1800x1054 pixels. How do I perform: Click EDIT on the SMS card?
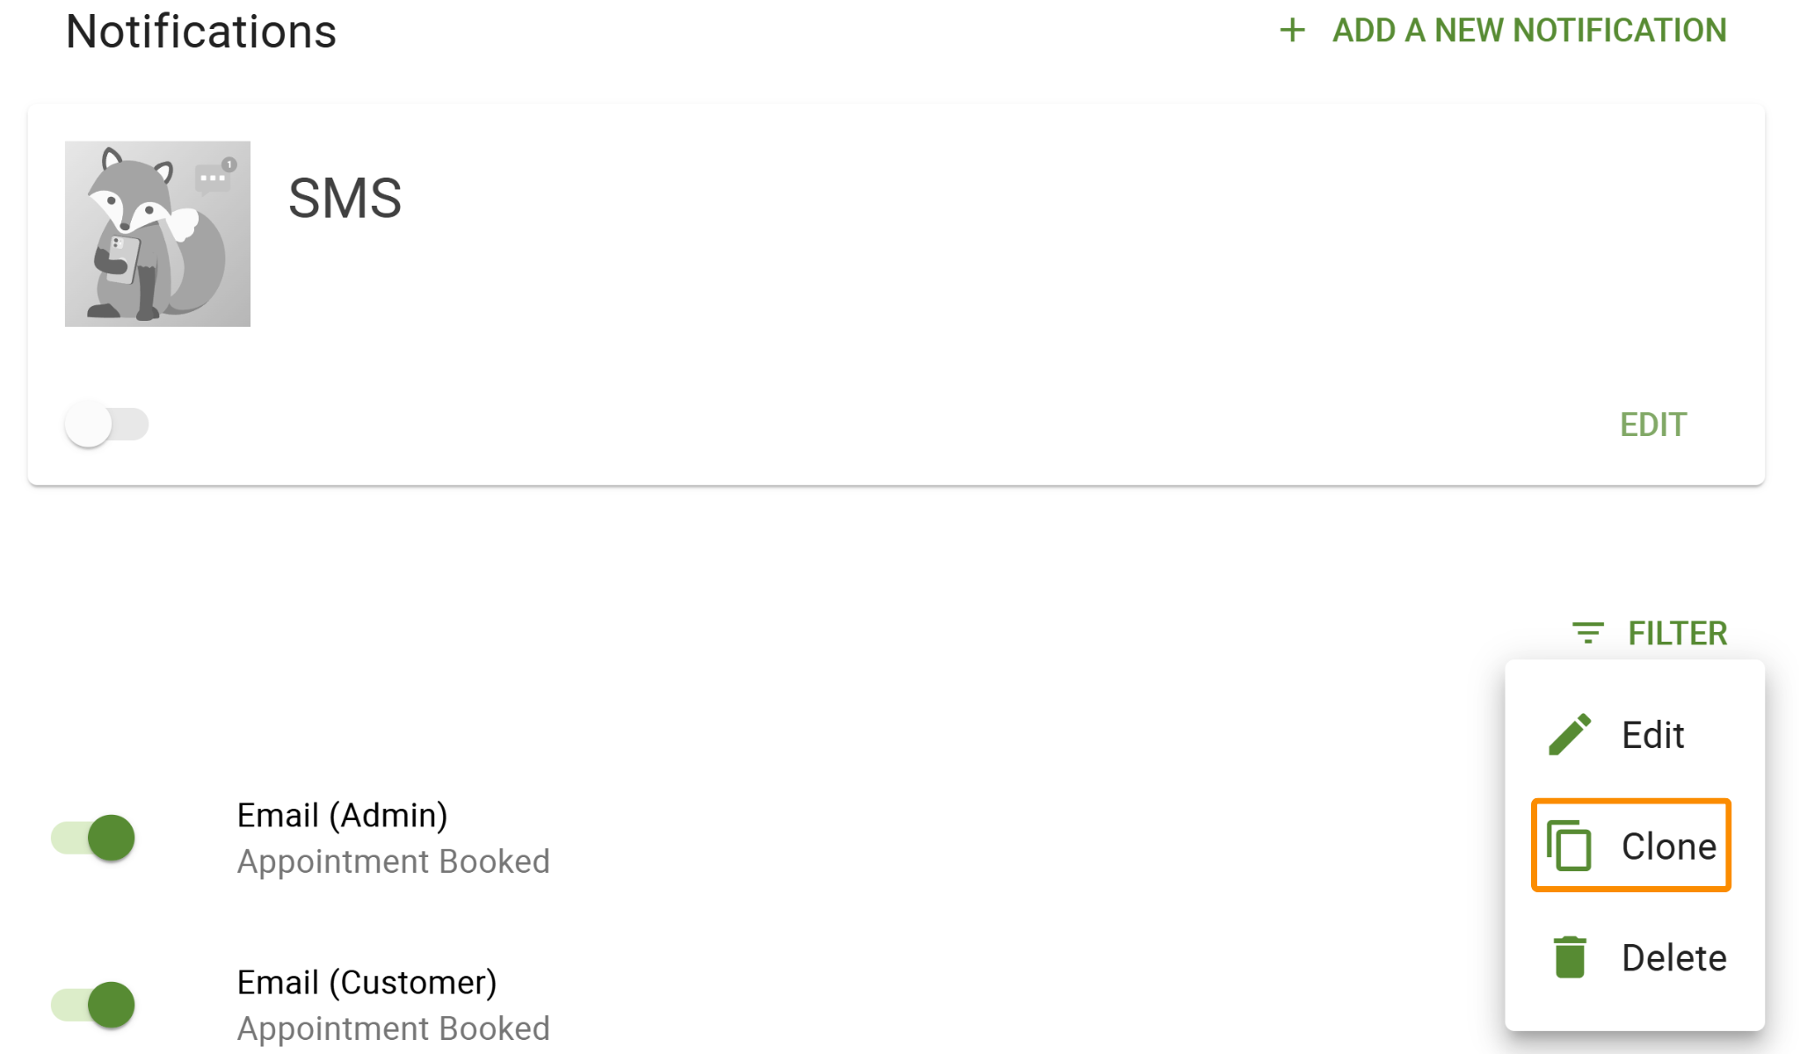(x=1653, y=425)
